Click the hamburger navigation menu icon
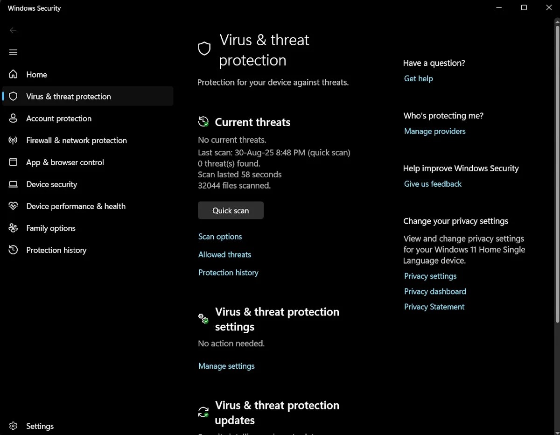This screenshot has width=560, height=435. tap(13, 52)
